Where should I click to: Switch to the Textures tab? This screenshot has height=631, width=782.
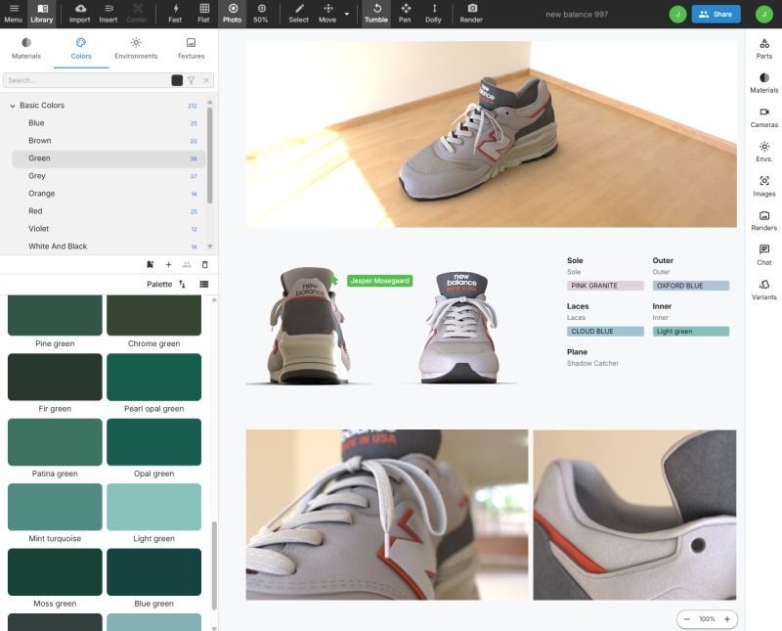(191, 46)
